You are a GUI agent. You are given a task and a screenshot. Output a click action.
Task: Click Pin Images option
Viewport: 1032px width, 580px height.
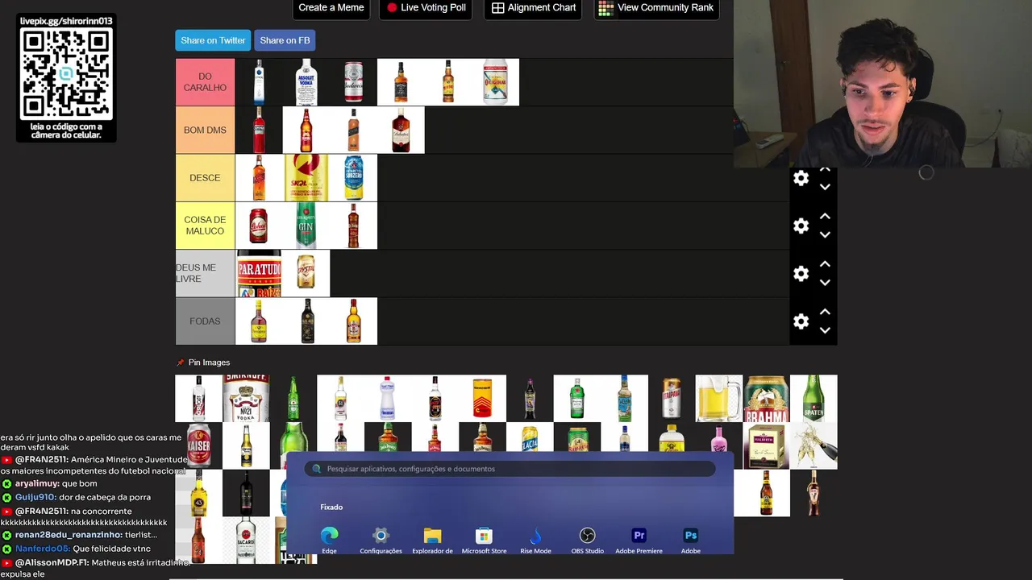tap(203, 362)
